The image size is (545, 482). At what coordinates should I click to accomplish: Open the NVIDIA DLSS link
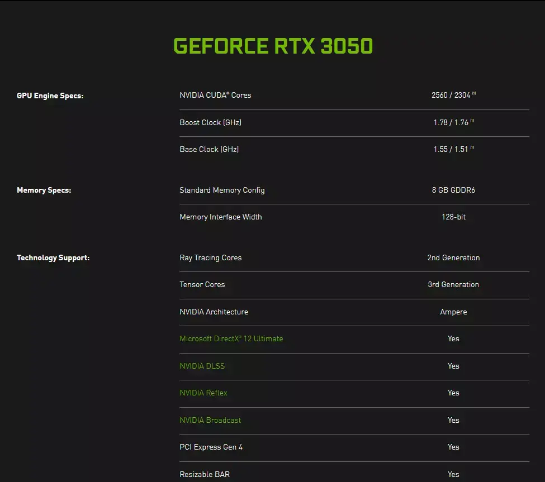202,366
